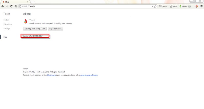Click the Report an issue button
Screen dimensions: 204x109
click(x=55, y=29)
